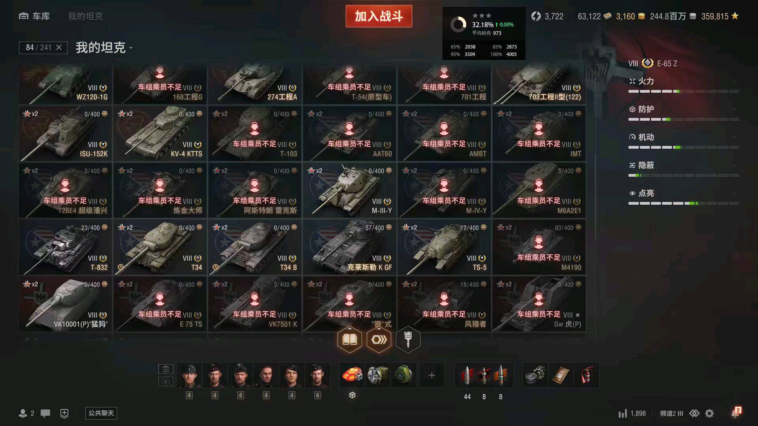The image size is (758, 426).
Task: Expand the 我的坦克 dropdown title
Action: pyautogui.click(x=104, y=48)
